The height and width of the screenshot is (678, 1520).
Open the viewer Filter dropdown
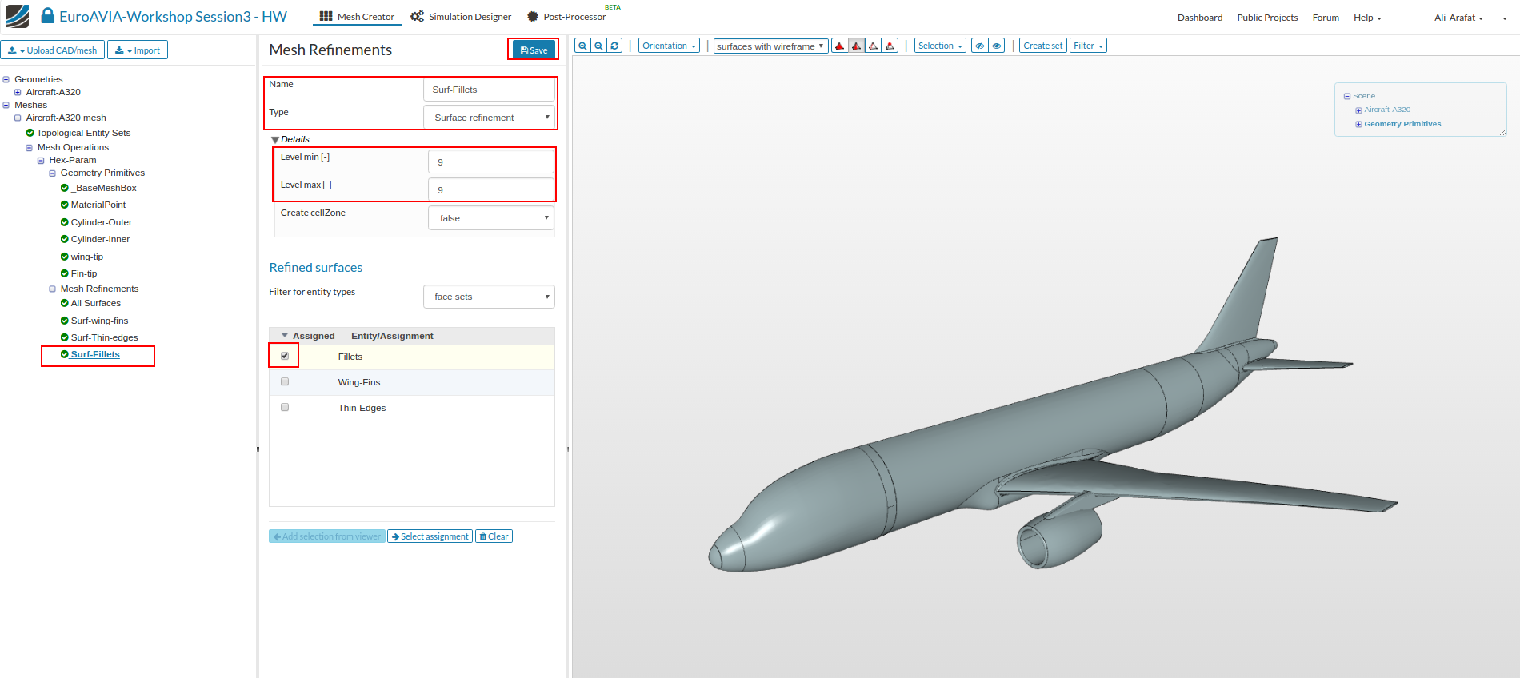click(x=1088, y=46)
